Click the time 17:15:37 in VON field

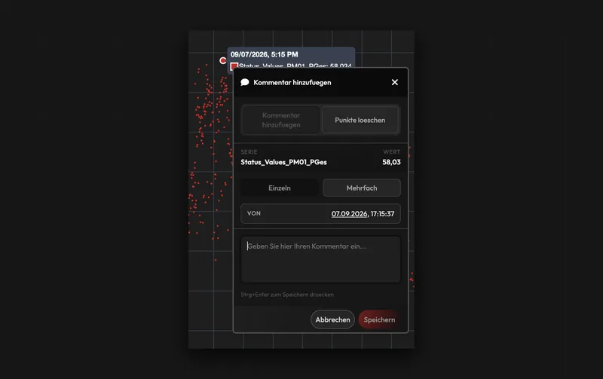pos(383,214)
